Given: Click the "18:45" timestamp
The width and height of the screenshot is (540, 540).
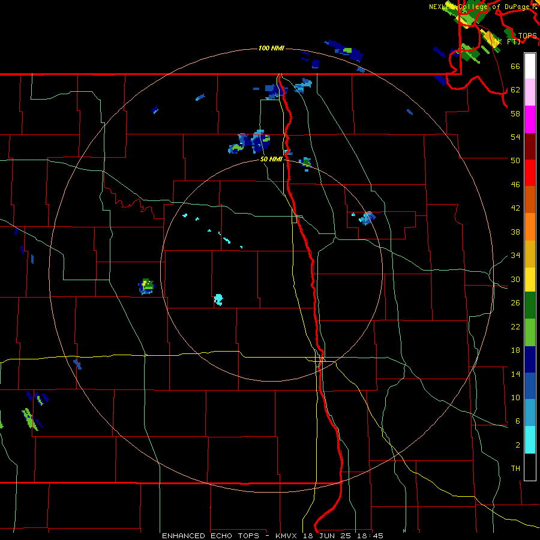Looking at the screenshot, I should pyautogui.click(x=370, y=536).
